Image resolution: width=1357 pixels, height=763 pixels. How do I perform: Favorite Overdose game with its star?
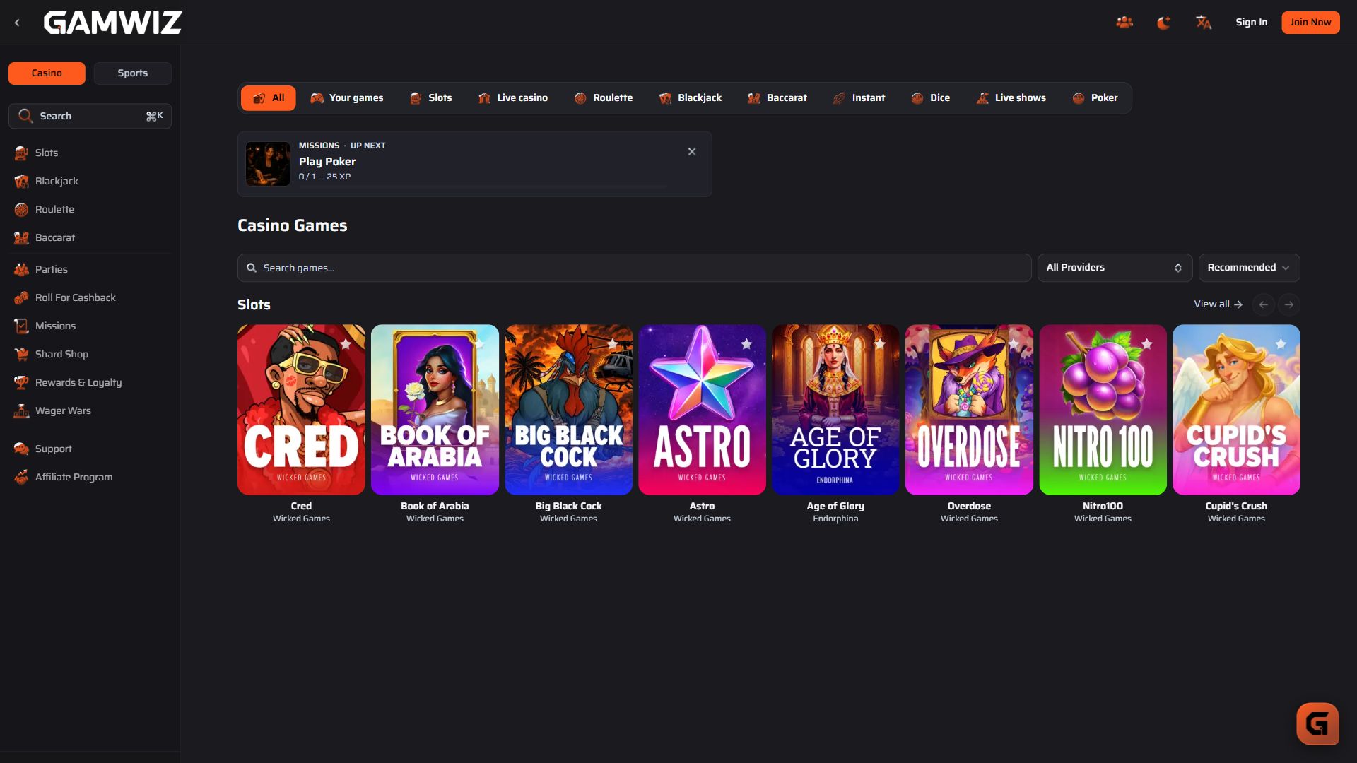tap(1014, 344)
